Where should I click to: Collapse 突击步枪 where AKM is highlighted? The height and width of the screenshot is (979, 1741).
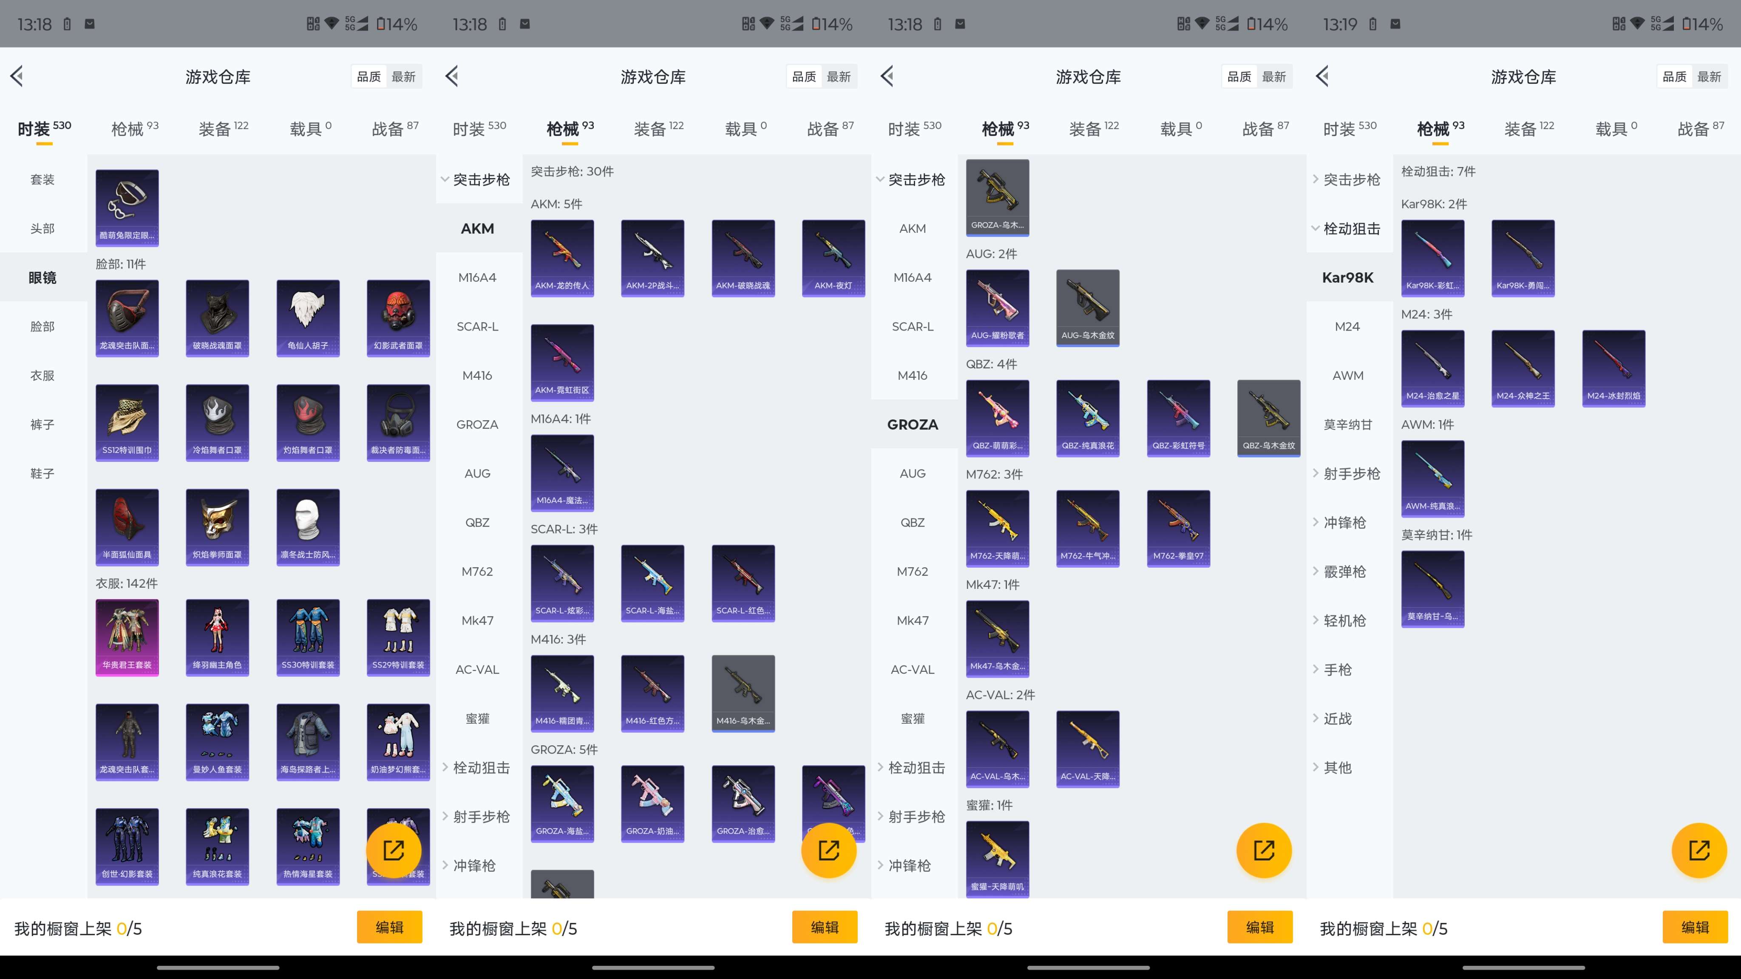tap(479, 180)
